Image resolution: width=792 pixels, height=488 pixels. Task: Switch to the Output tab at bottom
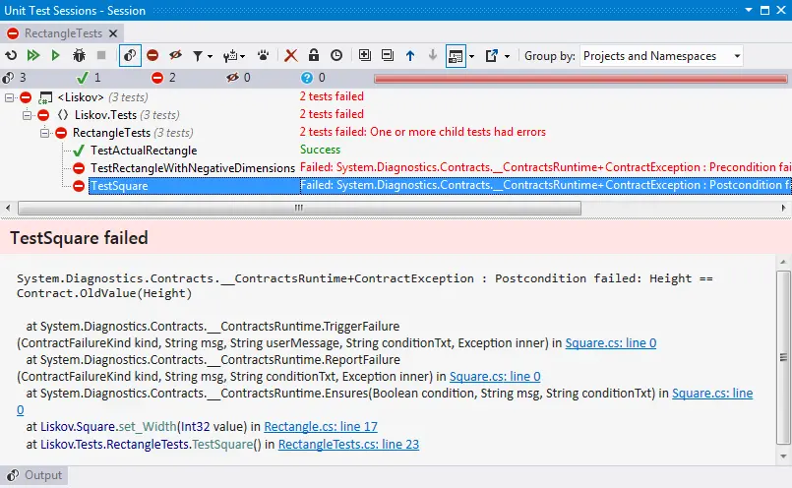33,475
